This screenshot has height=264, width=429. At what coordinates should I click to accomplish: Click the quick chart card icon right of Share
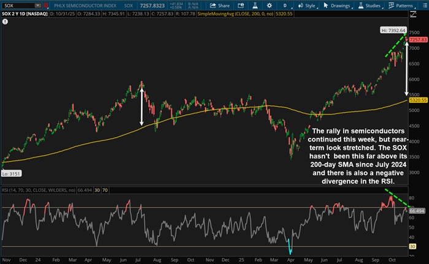[241, 6]
